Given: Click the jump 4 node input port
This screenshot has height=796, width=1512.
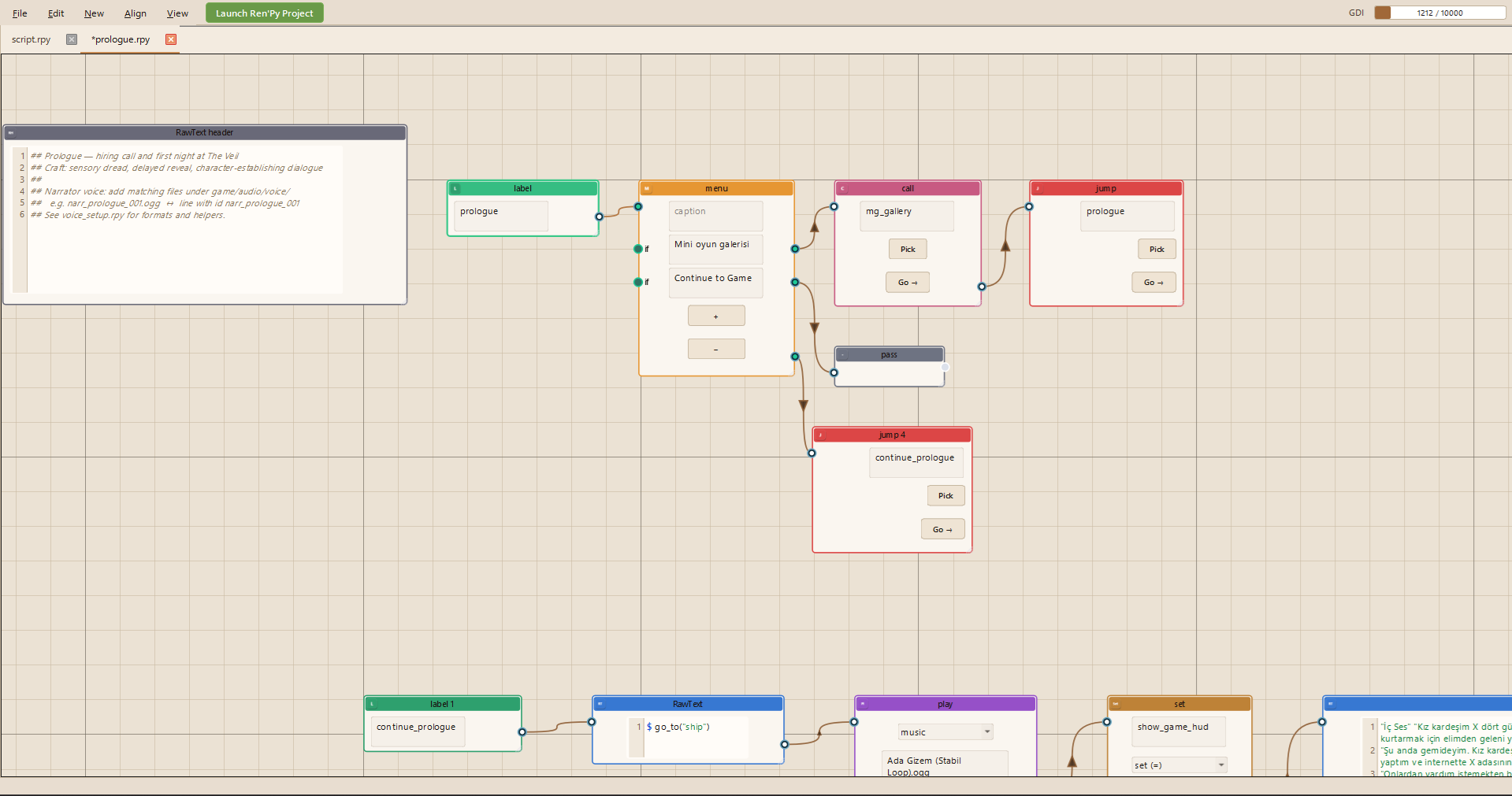Looking at the screenshot, I should [x=812, y=454].
